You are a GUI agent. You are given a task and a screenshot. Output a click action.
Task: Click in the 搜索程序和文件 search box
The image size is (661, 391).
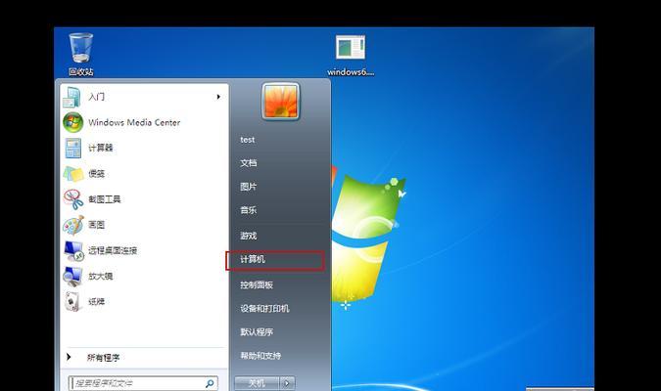tap(143, 383)
